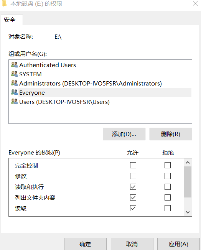Select Authenticated Users in the list

[100, 65]
